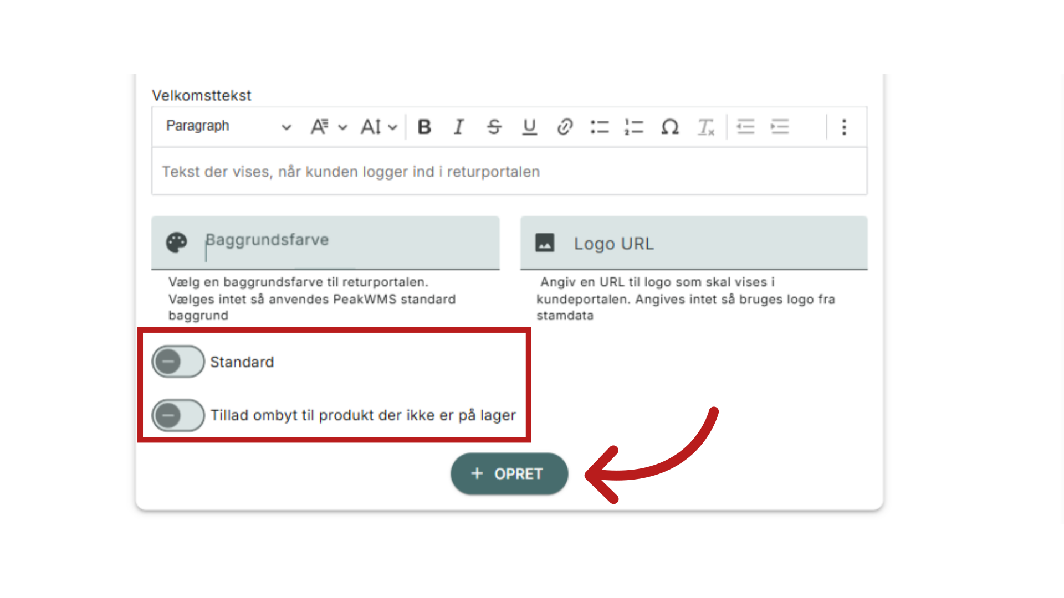1064x598 pixels.
Task: Click into the Velkomsttekst text area
Action: pyautogui.click(x=509, y=172)
